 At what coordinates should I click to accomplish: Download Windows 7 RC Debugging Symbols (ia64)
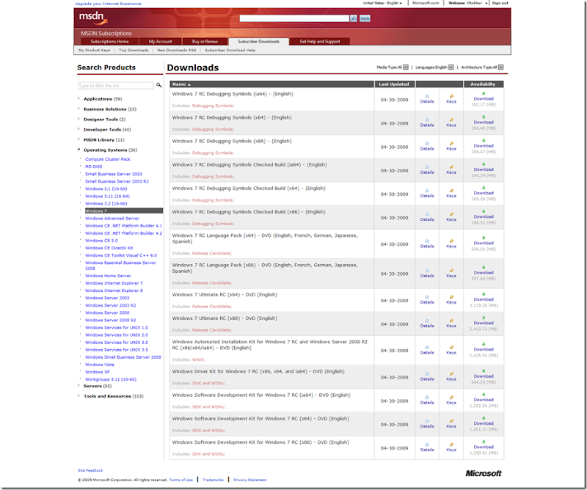point(484,96)
